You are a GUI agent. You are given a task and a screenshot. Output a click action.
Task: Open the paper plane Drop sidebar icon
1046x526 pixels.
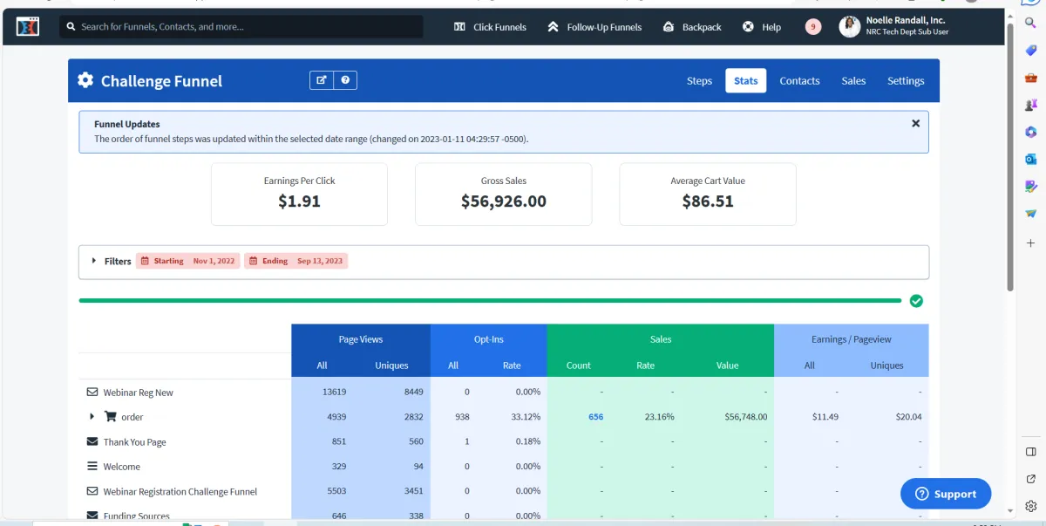point(1030,213)
